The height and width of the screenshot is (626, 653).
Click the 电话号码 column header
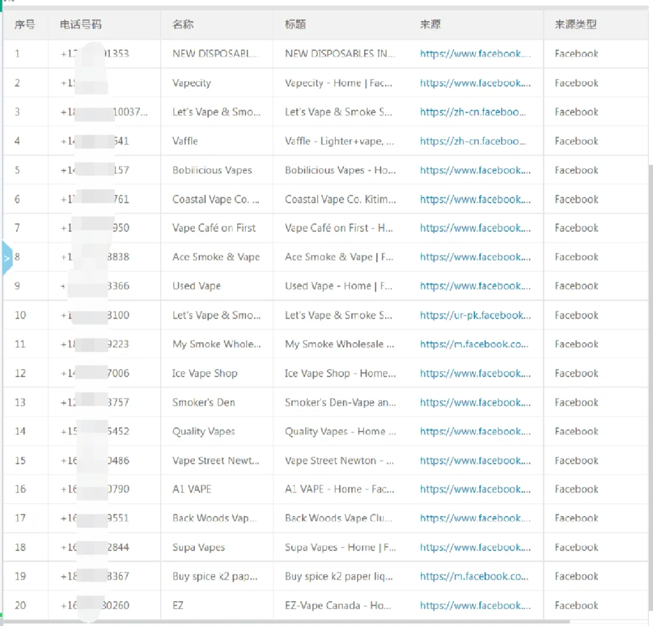(81, 24)
